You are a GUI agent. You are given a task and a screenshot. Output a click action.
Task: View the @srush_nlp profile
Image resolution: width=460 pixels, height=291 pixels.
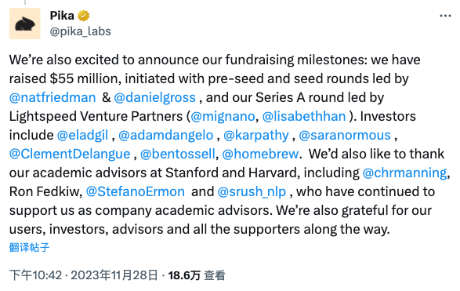[252, 191]
